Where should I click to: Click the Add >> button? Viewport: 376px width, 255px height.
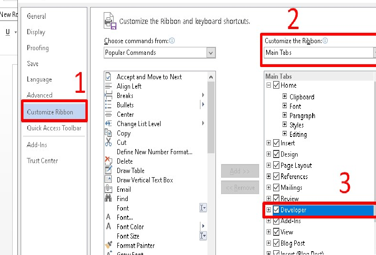tap(240, 171)
